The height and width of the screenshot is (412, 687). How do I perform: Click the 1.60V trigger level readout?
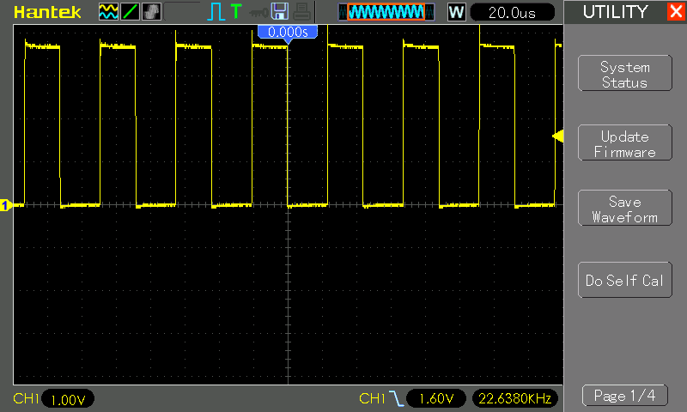(x=436, y=398)
